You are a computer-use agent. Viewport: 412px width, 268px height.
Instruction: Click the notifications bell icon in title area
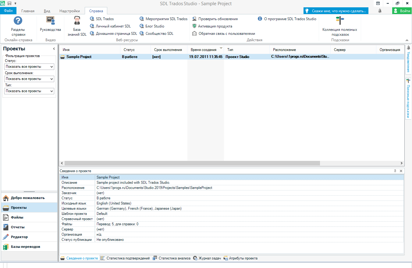(380, 11)
